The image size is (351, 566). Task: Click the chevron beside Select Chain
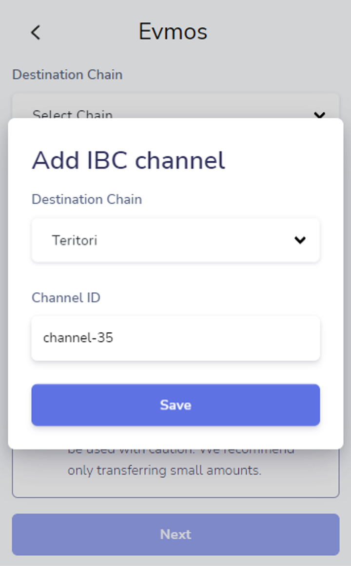pyautogui.click(x=320, y=114)
